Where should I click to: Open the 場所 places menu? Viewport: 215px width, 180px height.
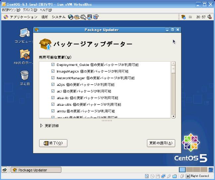click(x=44, y=17)
